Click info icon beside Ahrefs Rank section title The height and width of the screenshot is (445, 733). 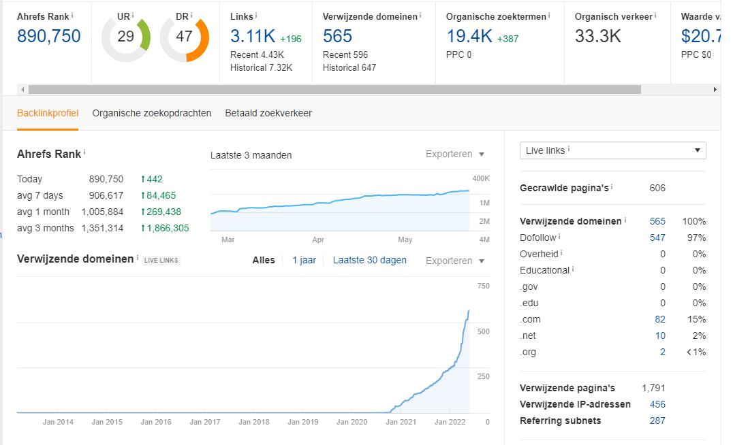coord(84,152)
